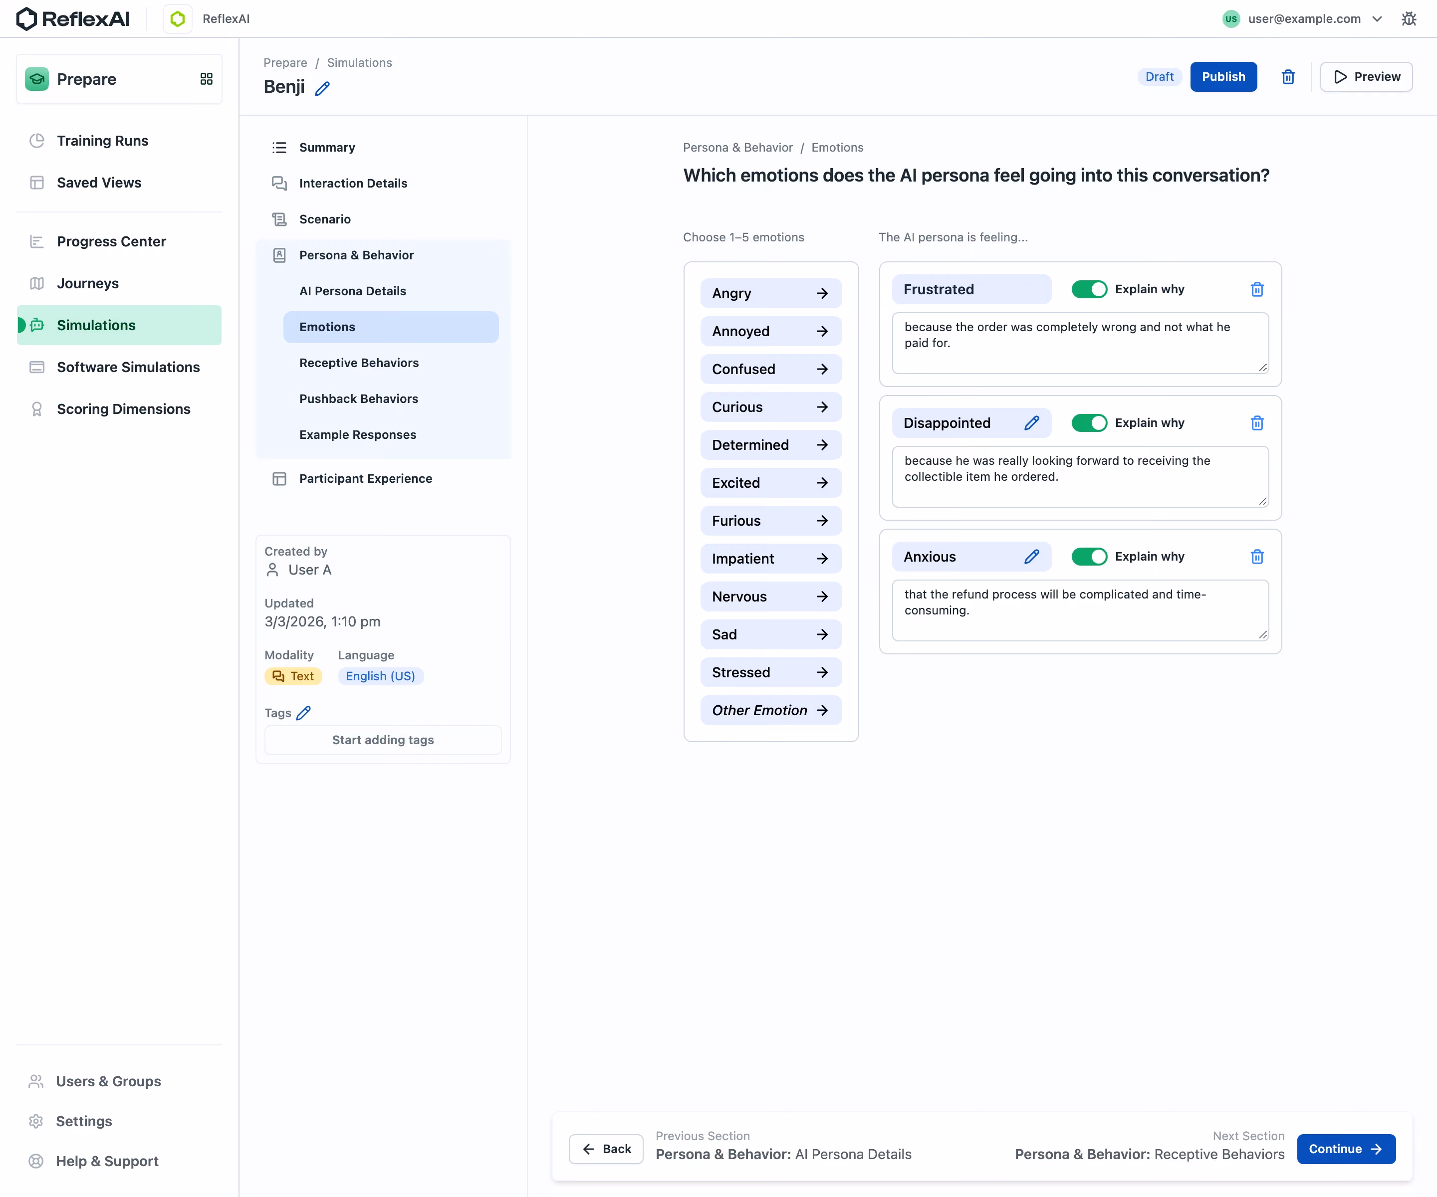
Task: Delete the Disappointed emotion card
Action: (1257, 423)
